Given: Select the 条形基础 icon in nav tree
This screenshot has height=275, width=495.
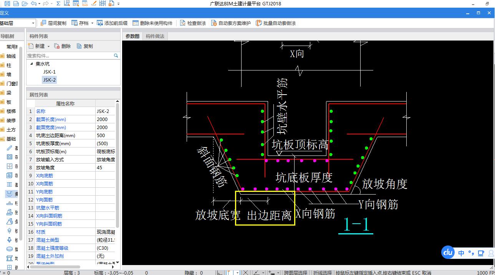Looking at the screenshot, I should coord(10,221).
